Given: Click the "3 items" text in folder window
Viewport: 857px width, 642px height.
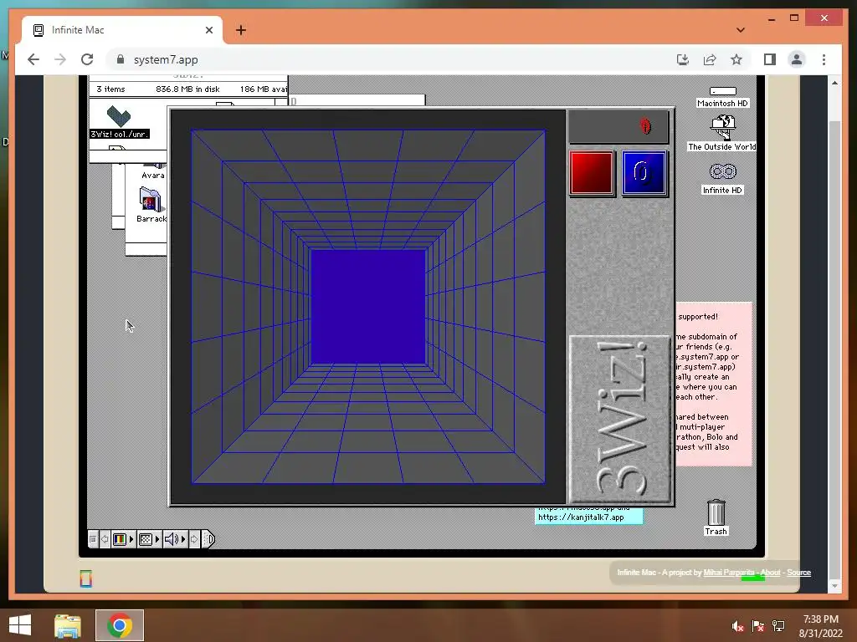Looking at the screenshot, I should tap(110, 89).
